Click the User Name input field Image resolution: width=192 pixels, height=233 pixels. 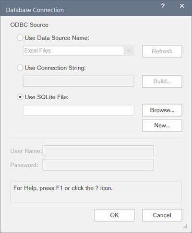pyautogui.click(x=98, y=151)
